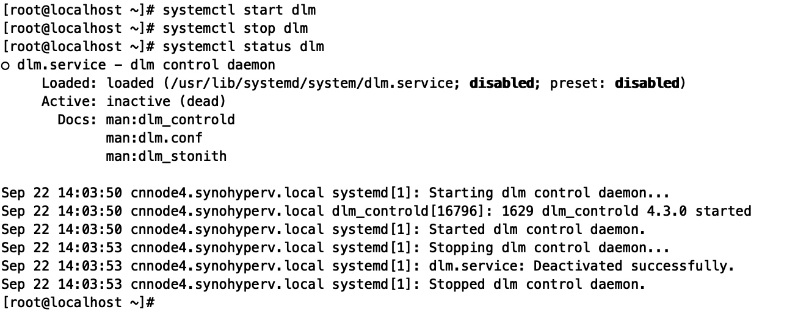
Task: Click the dlm_controld[16796] process name
Action: tap(376, 211)
